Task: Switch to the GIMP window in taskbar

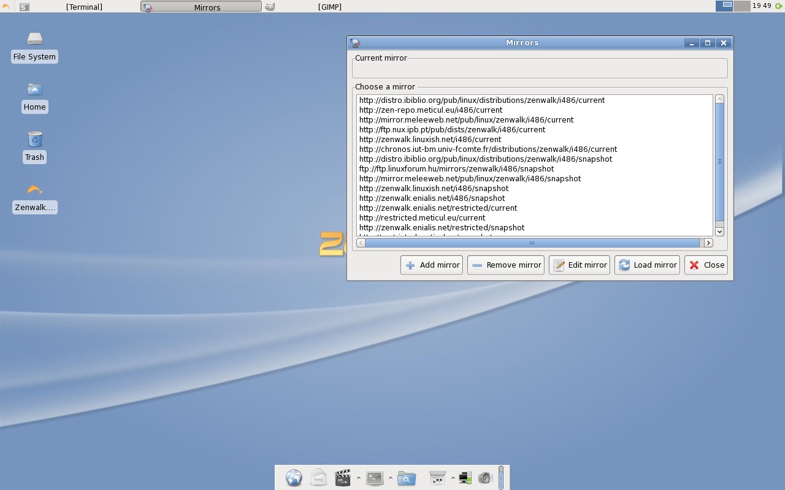Action: pyautogui.click(x=324, y=7)
